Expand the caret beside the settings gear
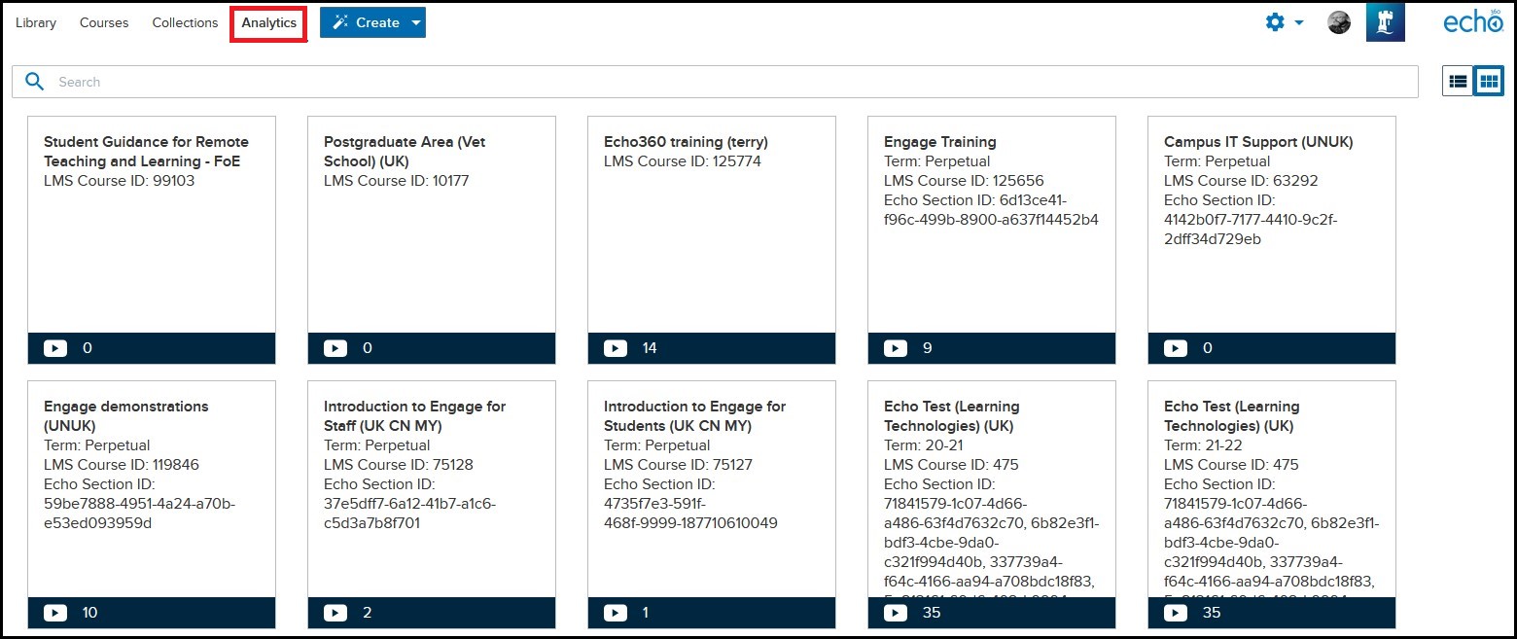1517x639 pixels. click(1299, 23)
